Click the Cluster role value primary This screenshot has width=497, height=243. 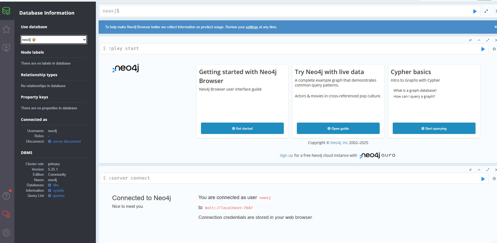pos(54,164)
